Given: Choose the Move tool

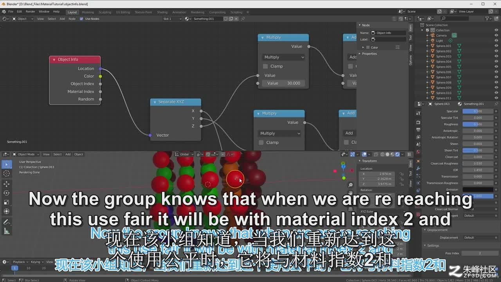Looking at the screenshot, I should (7, 184).
